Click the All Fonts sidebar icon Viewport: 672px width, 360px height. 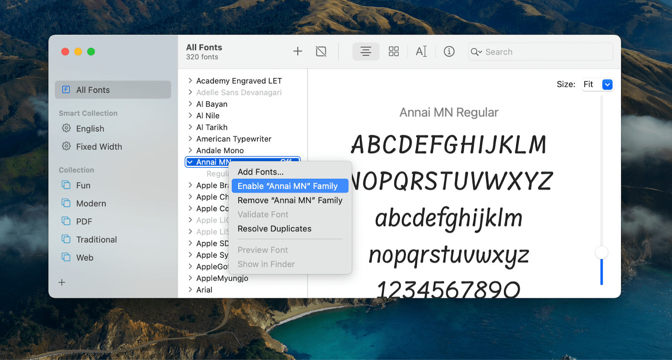coord(66,89)
